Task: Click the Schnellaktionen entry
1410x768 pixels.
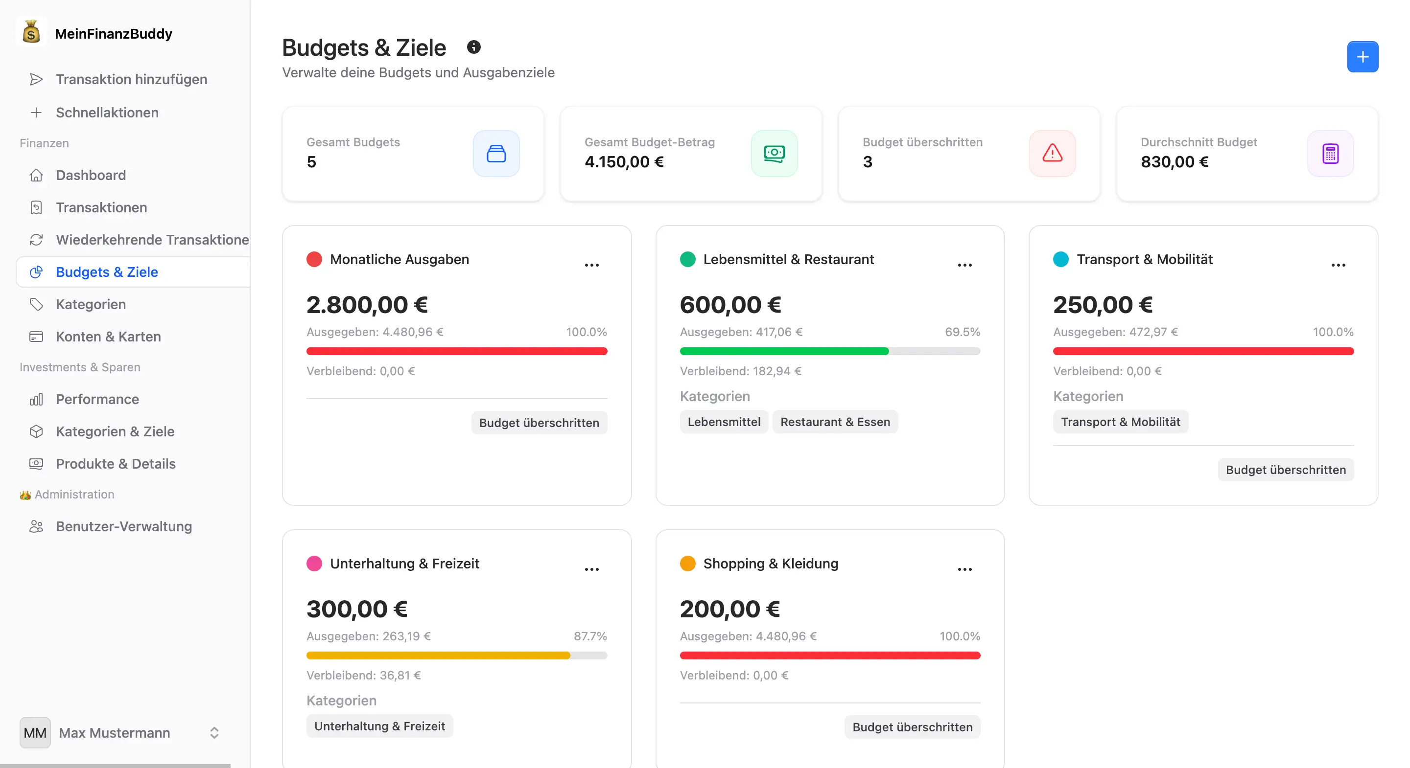Action: pyautogui.click(x=107, y=113)
